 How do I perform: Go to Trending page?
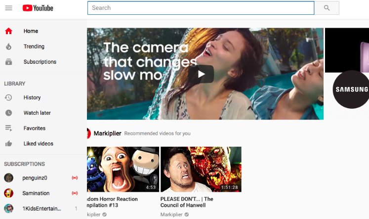pos(34,46)
